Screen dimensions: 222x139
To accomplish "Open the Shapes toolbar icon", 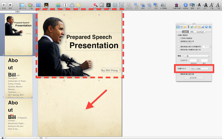I will (72, 5).
